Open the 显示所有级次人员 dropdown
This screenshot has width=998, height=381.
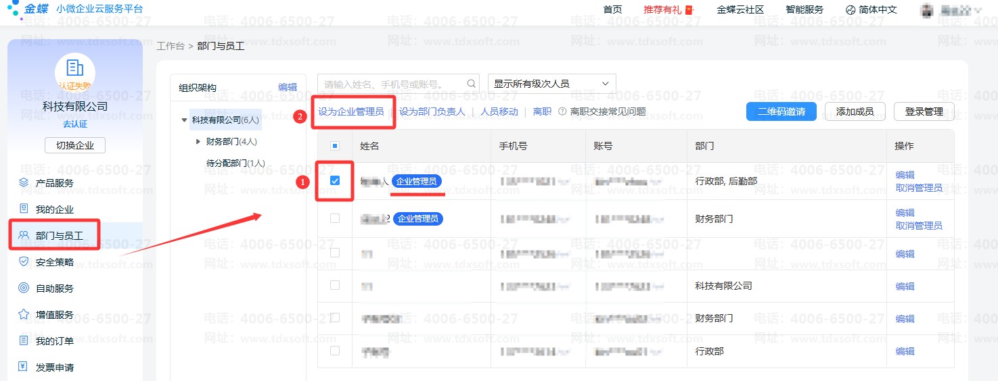coord(551,84)
